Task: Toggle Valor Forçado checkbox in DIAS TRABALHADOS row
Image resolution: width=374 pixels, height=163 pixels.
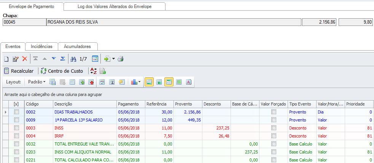Action: 274,112
